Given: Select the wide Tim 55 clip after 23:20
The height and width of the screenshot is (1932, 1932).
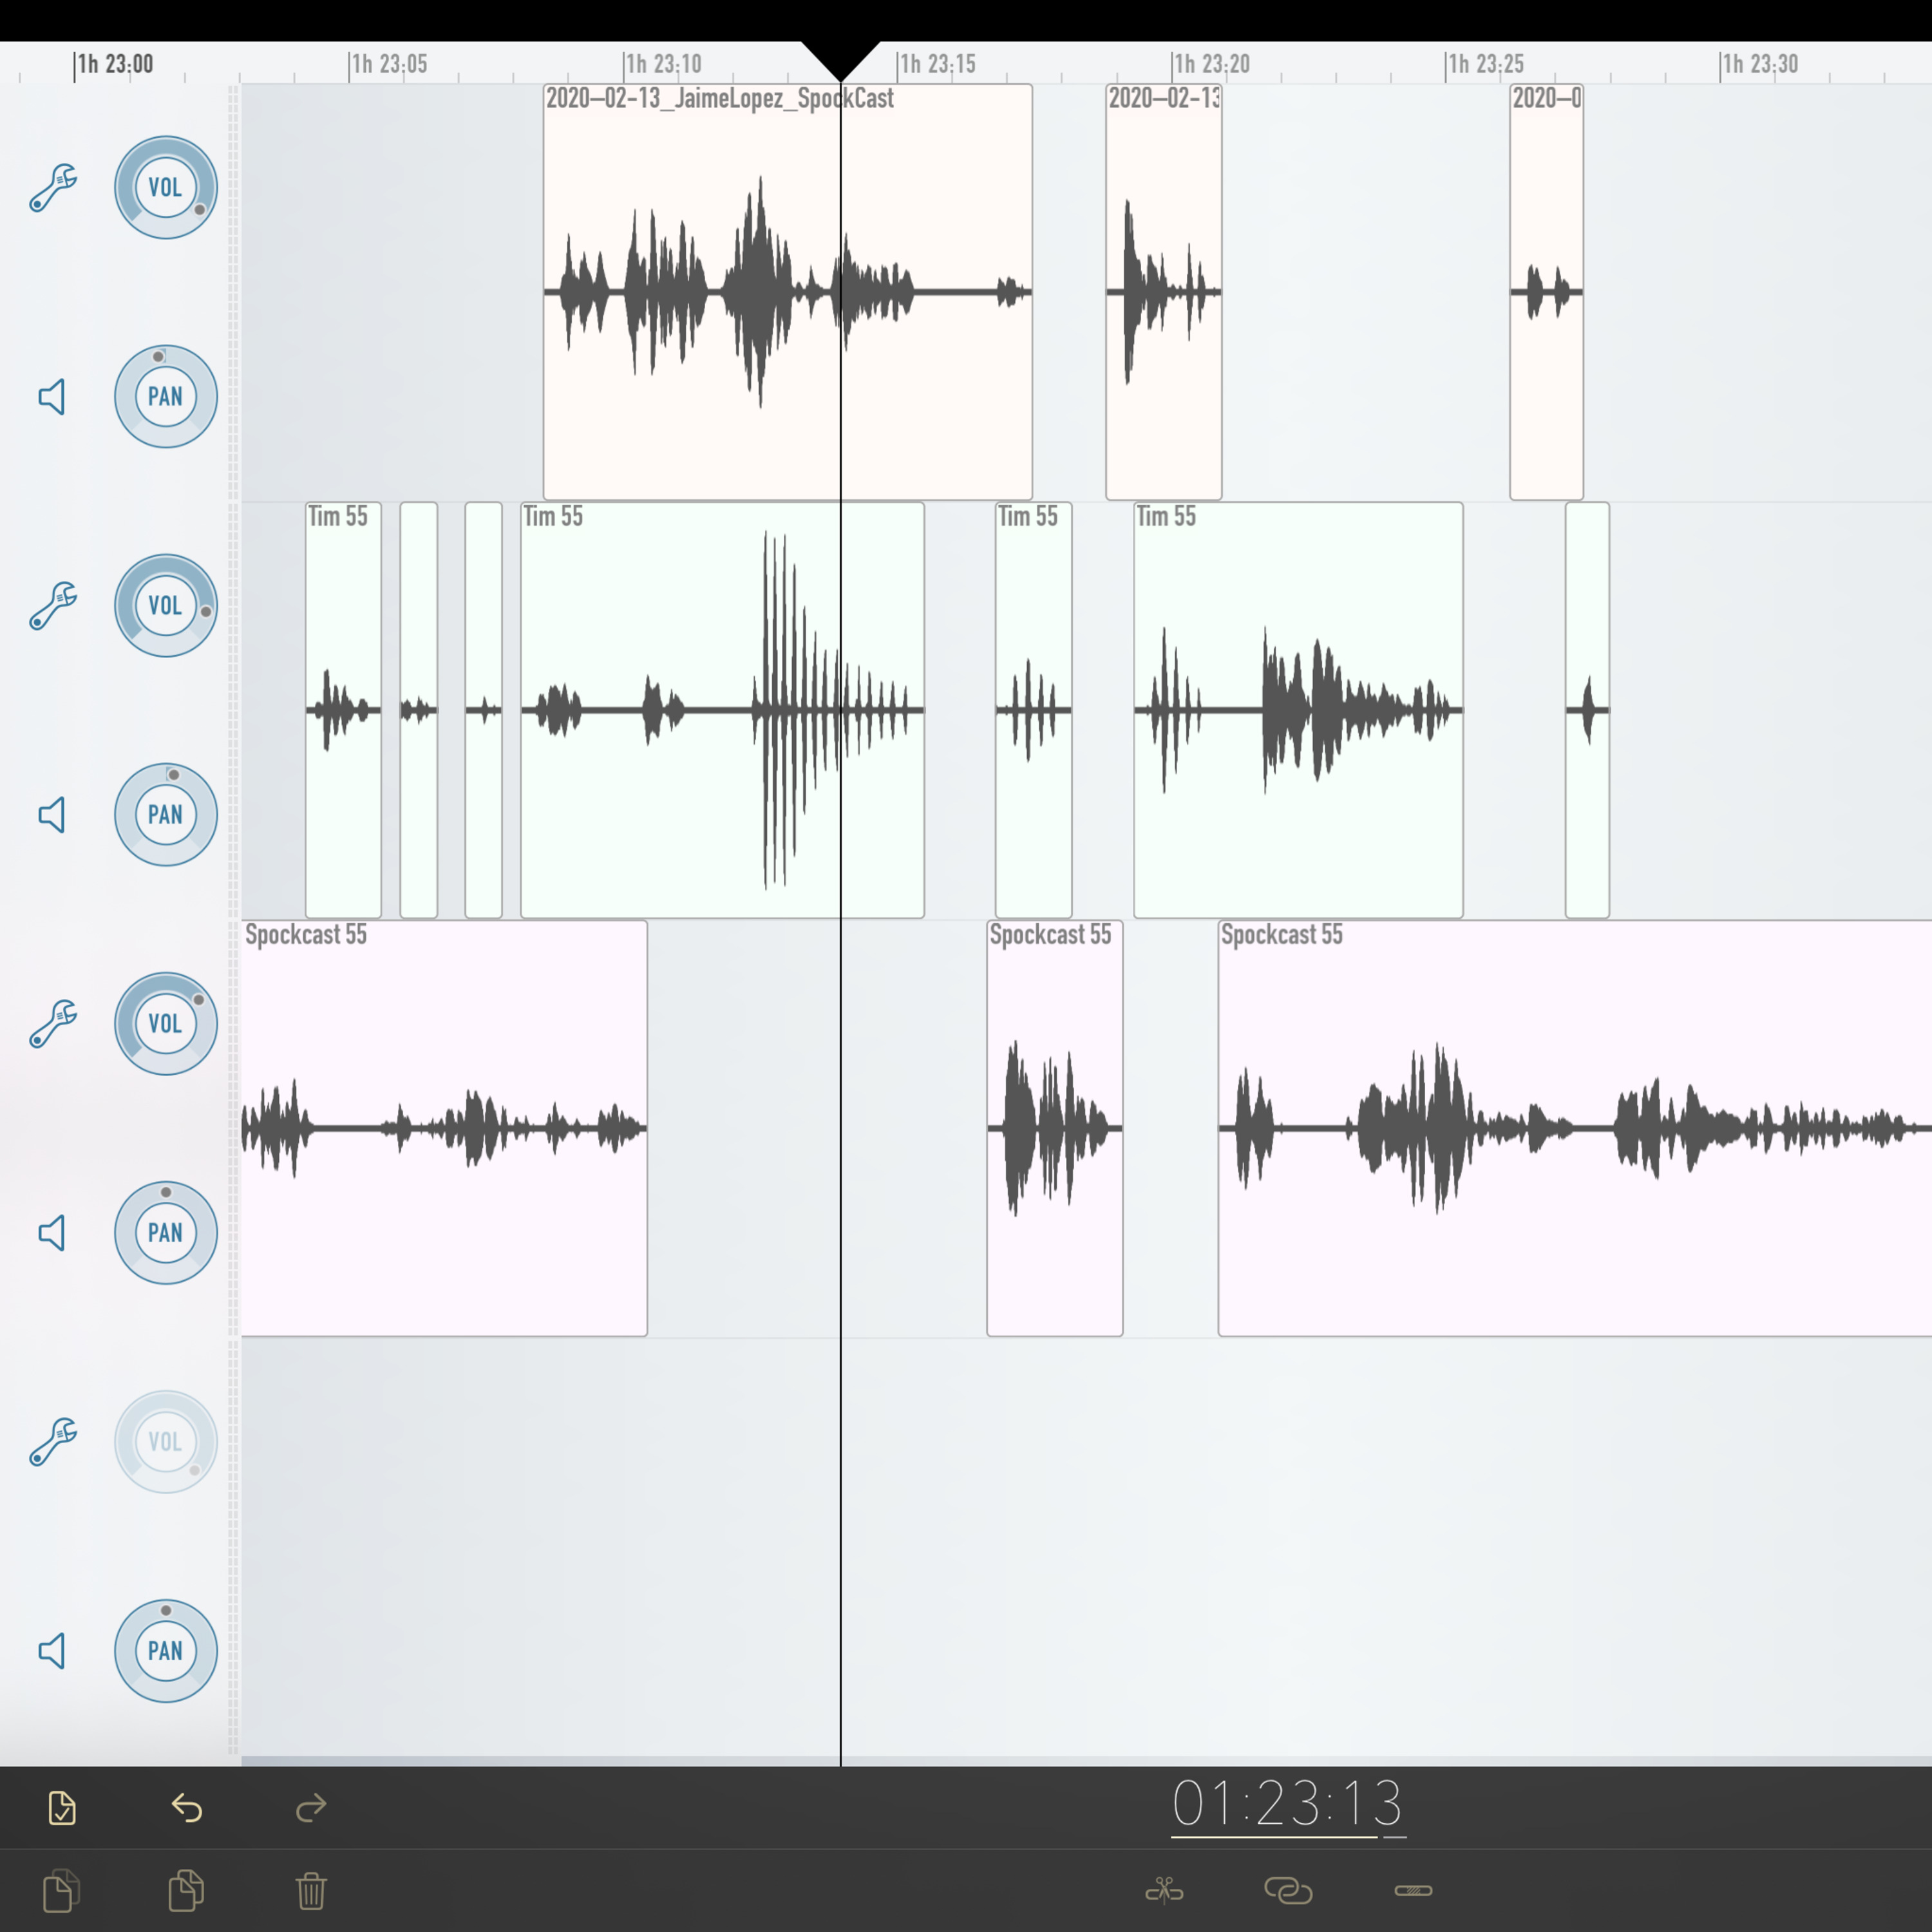Looking at the screenshot, I should (1298, 710).
